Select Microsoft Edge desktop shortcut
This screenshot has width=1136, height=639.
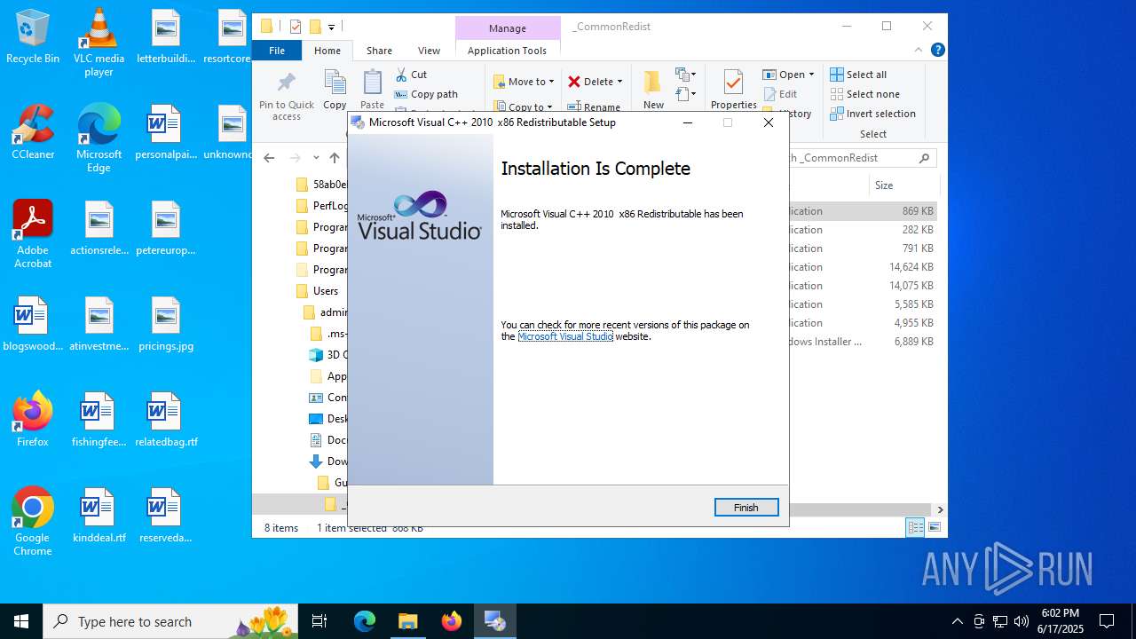99,138
